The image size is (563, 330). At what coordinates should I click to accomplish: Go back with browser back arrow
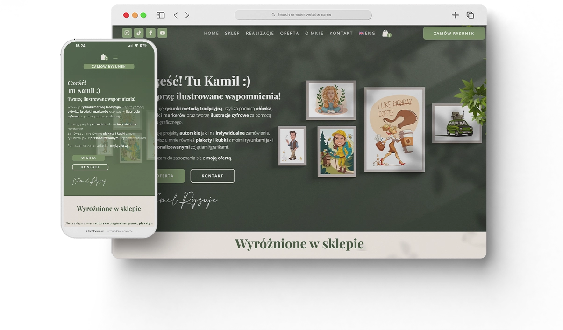coord(176,15)
